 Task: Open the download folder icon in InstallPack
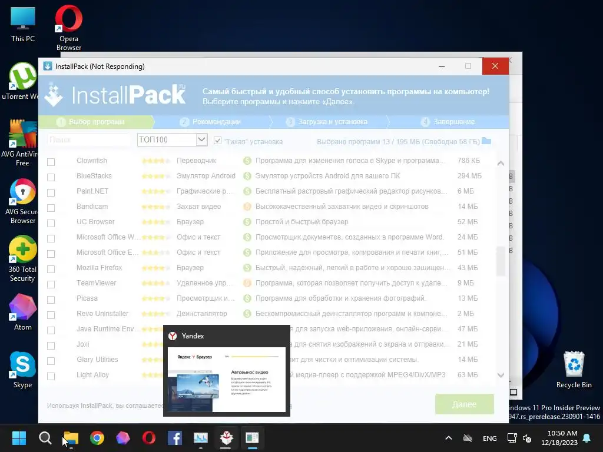point(486,141)
